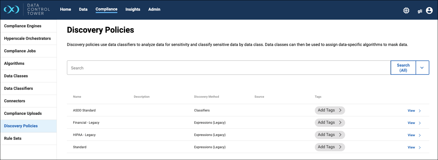Go to the Admin tab
The image size is (438, 160).
click(x=154, y=9)
